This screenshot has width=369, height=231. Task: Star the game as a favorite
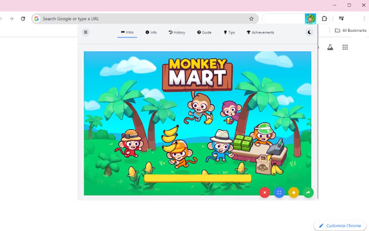(x=293, y=192)
